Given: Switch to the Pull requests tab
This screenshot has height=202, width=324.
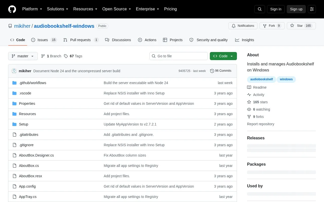Looking at the screenshot, I should (81, 40).
